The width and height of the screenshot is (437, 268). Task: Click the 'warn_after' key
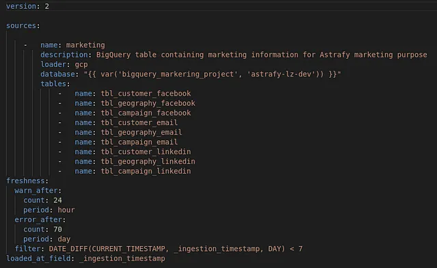point(36,191)
